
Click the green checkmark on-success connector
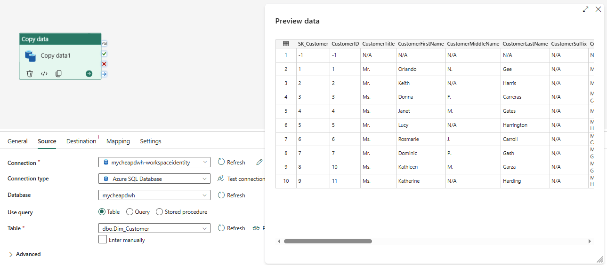[x=105, y=54]
